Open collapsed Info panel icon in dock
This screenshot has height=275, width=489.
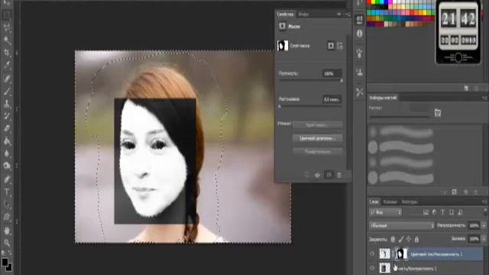click(360, 34)
